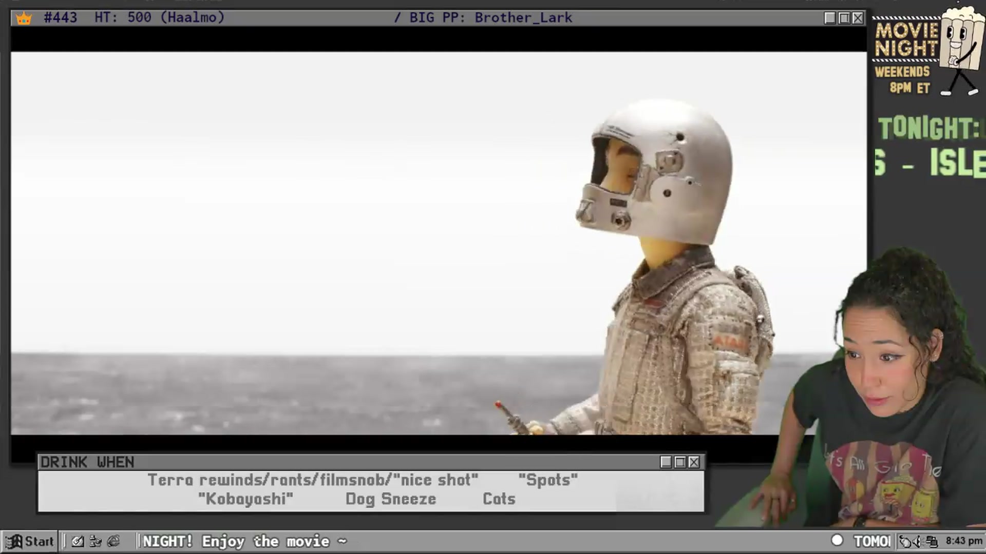
Task: Close the movie player window
Action: click(x=858, y=18)
